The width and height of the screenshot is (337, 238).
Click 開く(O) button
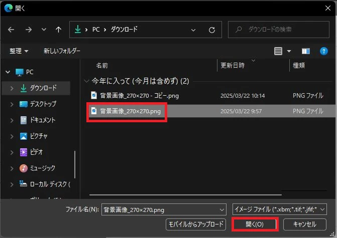tap(255, 224)
